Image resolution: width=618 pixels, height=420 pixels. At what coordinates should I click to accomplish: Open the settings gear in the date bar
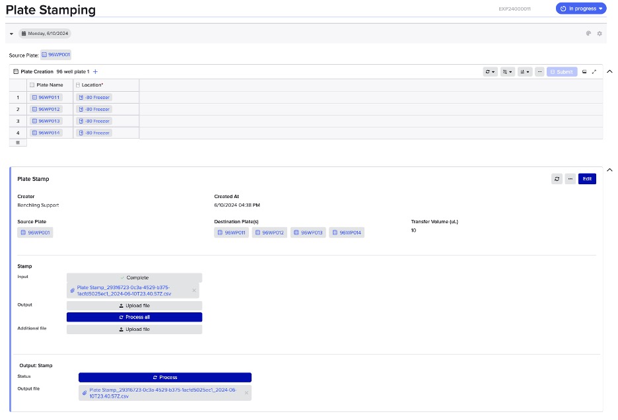[600, 34]
